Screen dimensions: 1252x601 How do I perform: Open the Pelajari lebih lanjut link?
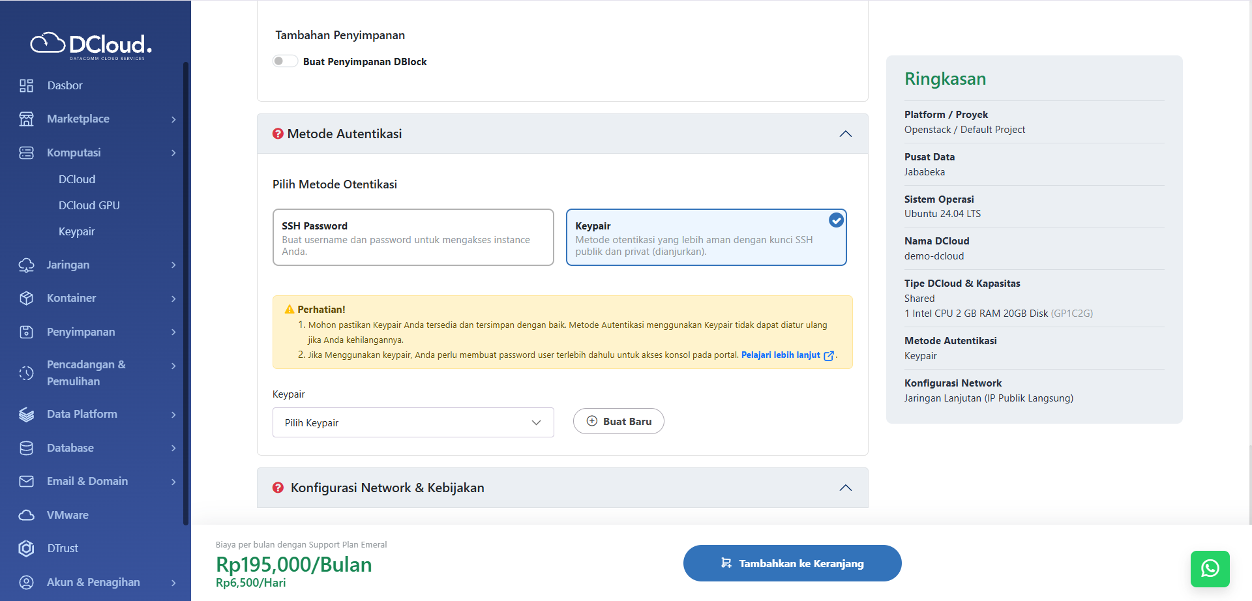pos(781,355)
